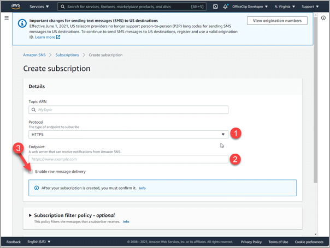This screenshot has width=330, height=248.
Task: Go to the Amazon SNS breadcrumb
Action: (34, 55)
